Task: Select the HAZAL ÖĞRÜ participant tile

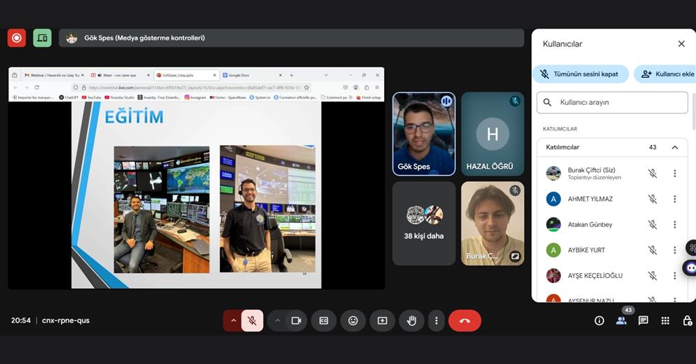Action: [493, 134]
